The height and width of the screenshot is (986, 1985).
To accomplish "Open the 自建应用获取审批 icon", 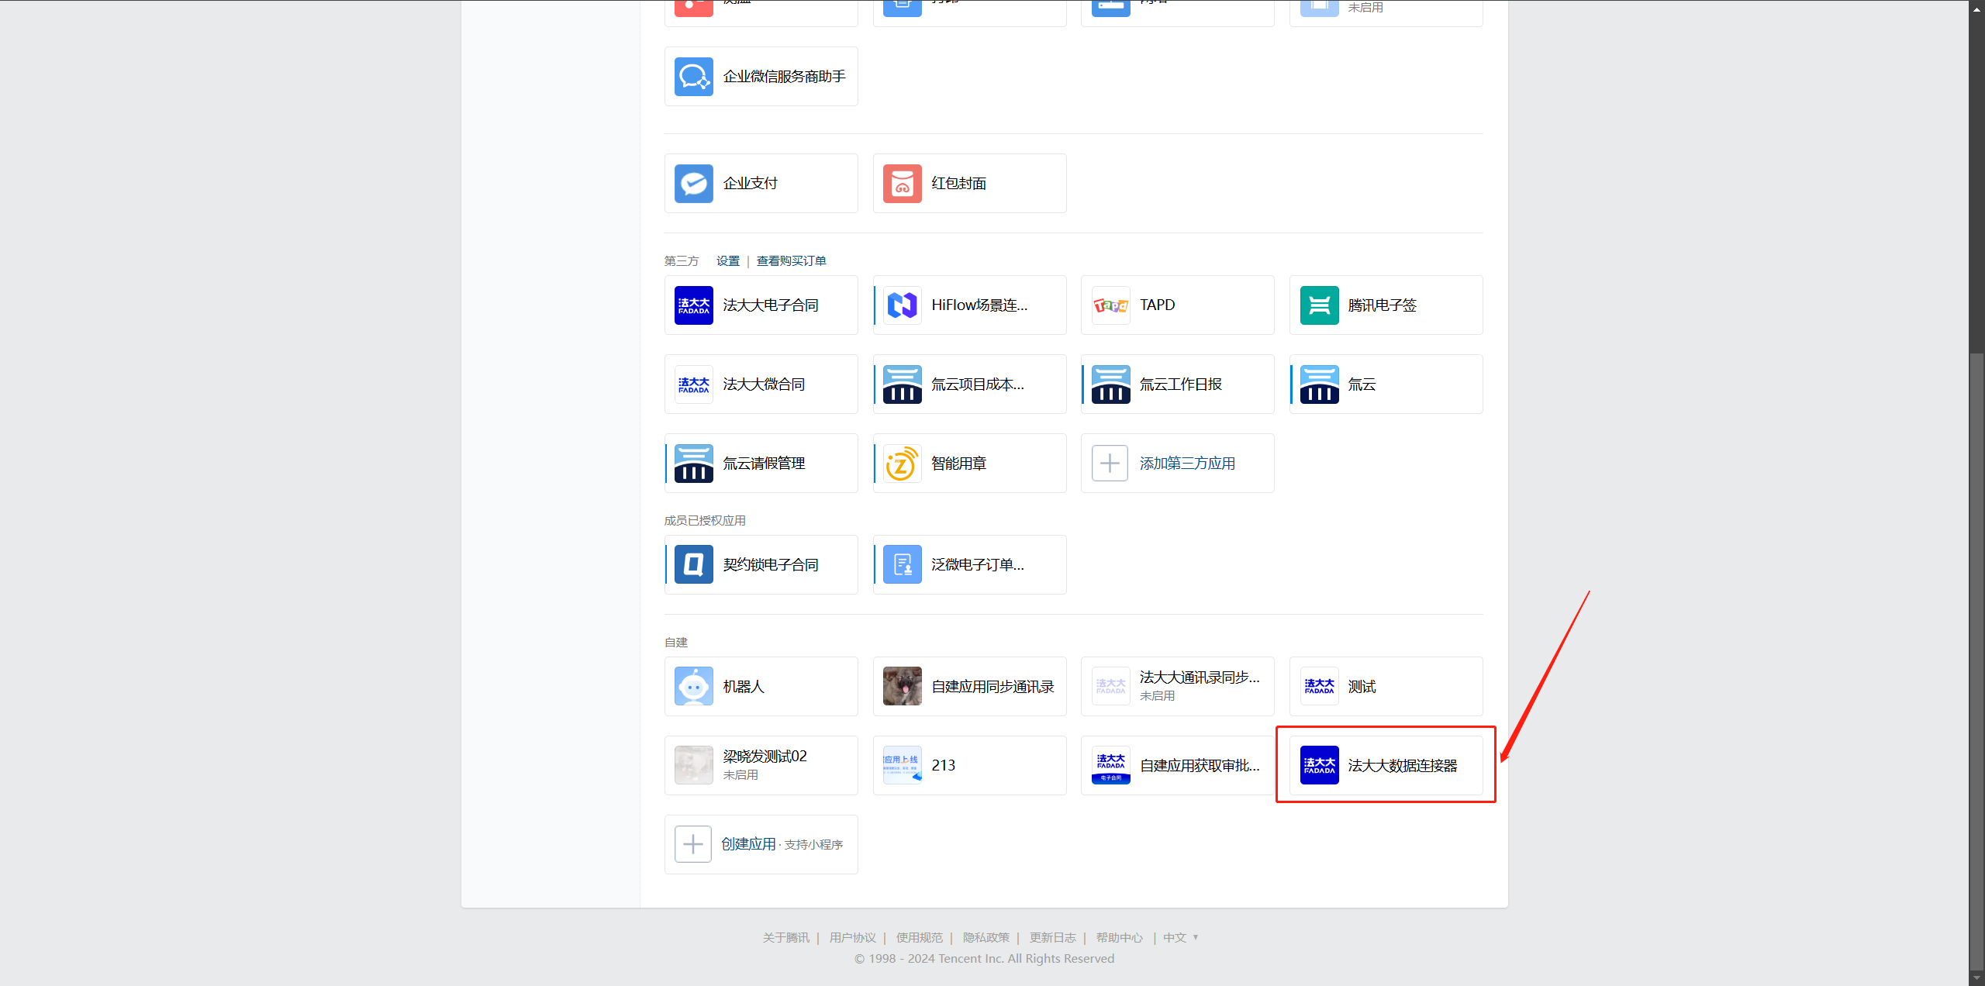I will [x=1110, y=766].
